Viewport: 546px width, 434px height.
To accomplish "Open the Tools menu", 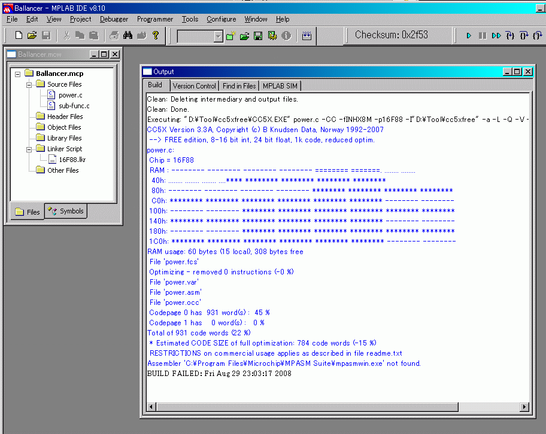I will pos(190,19).
